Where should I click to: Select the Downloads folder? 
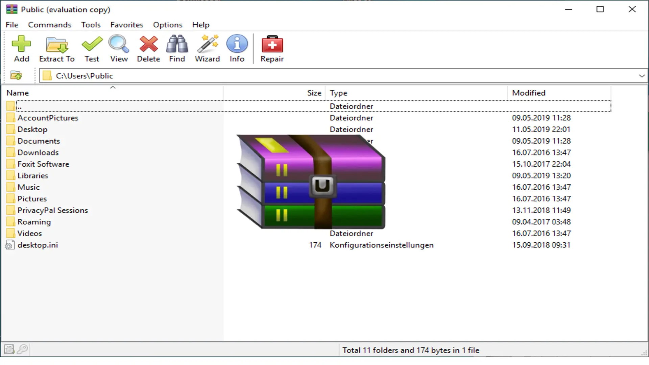(x=38, y=152)
